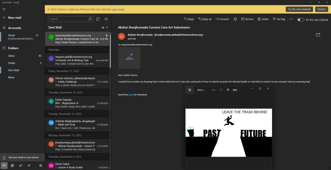Image resolution: width=331 pixels, height=170 pixels.
Task: Click the Inbox count 43
Action: [x=40, y=56]
